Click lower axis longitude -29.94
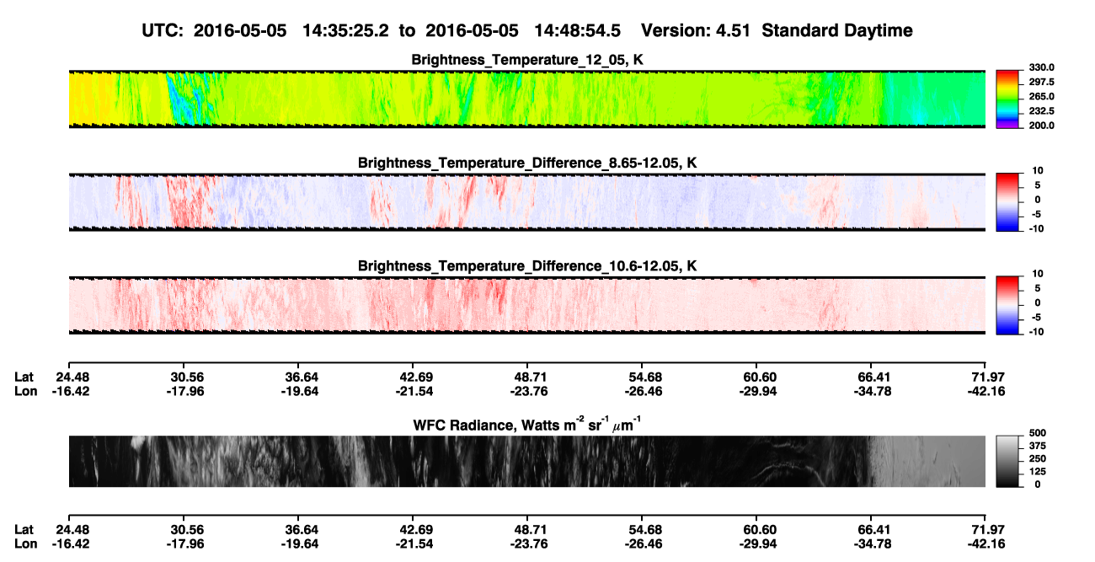 coord(757,543)
